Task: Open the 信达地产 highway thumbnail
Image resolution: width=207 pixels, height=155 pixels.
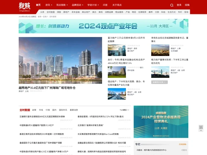Action: [x=117, y=94]
